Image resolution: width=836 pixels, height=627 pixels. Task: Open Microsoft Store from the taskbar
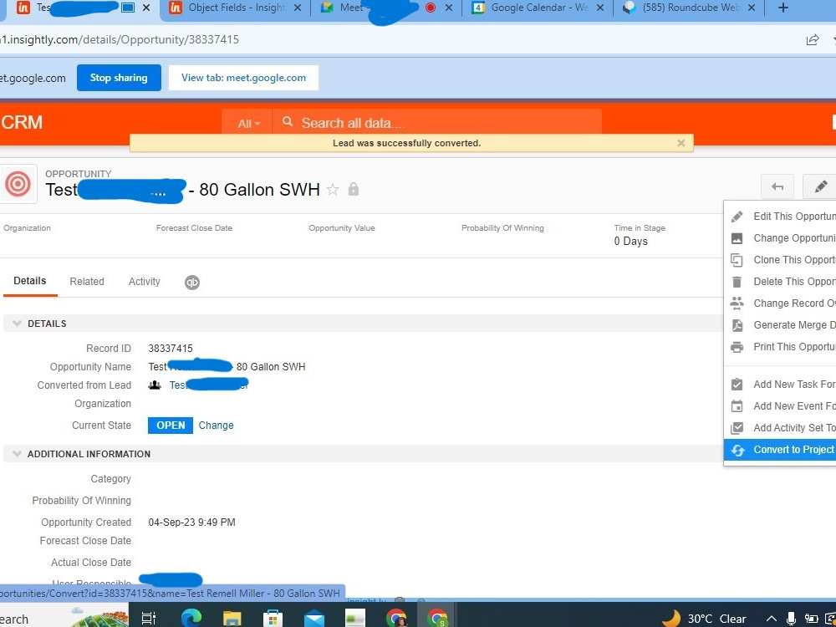click(273, 619)
